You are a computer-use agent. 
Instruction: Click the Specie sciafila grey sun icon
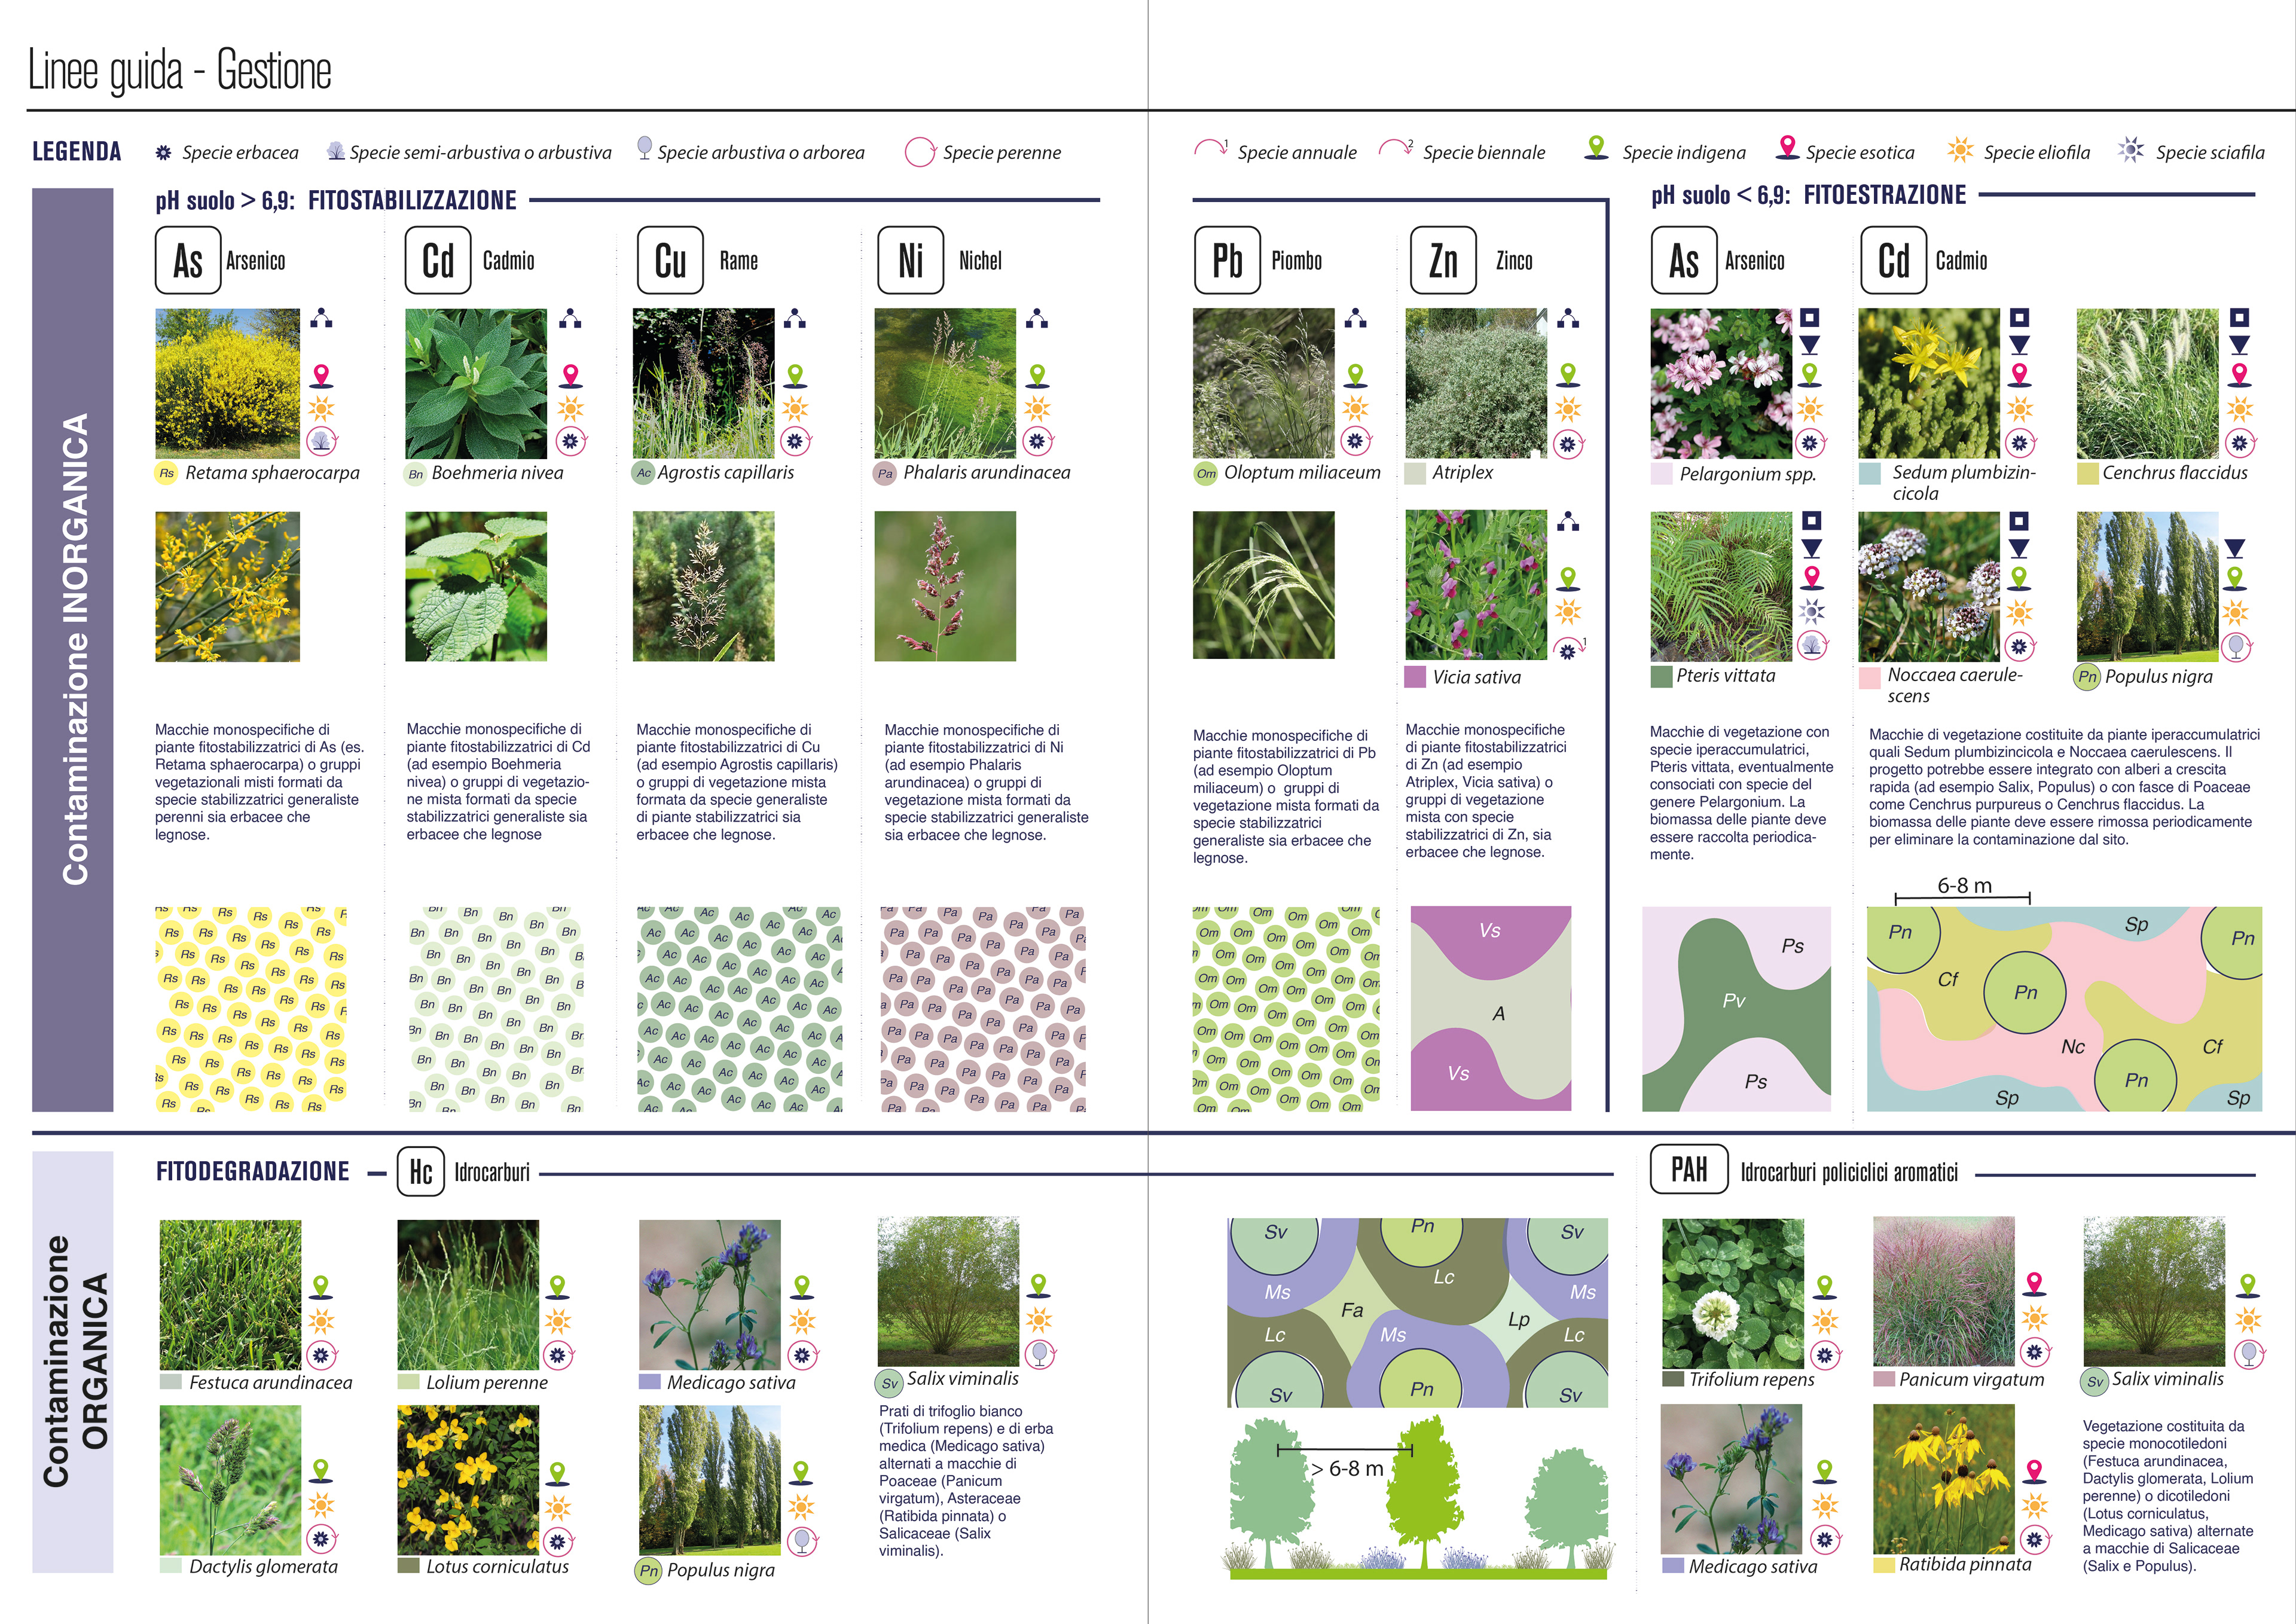2131,150
